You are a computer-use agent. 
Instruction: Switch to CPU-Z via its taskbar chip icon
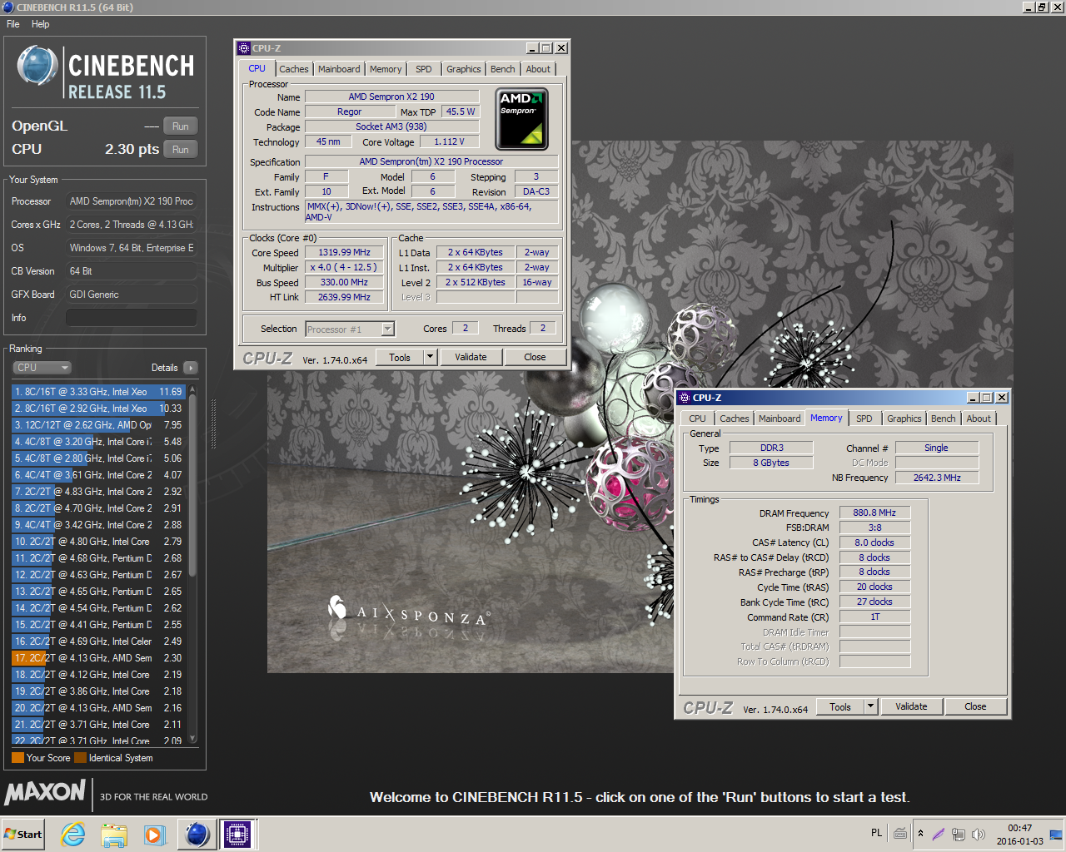pyautogui.click(x=237, y=834)
